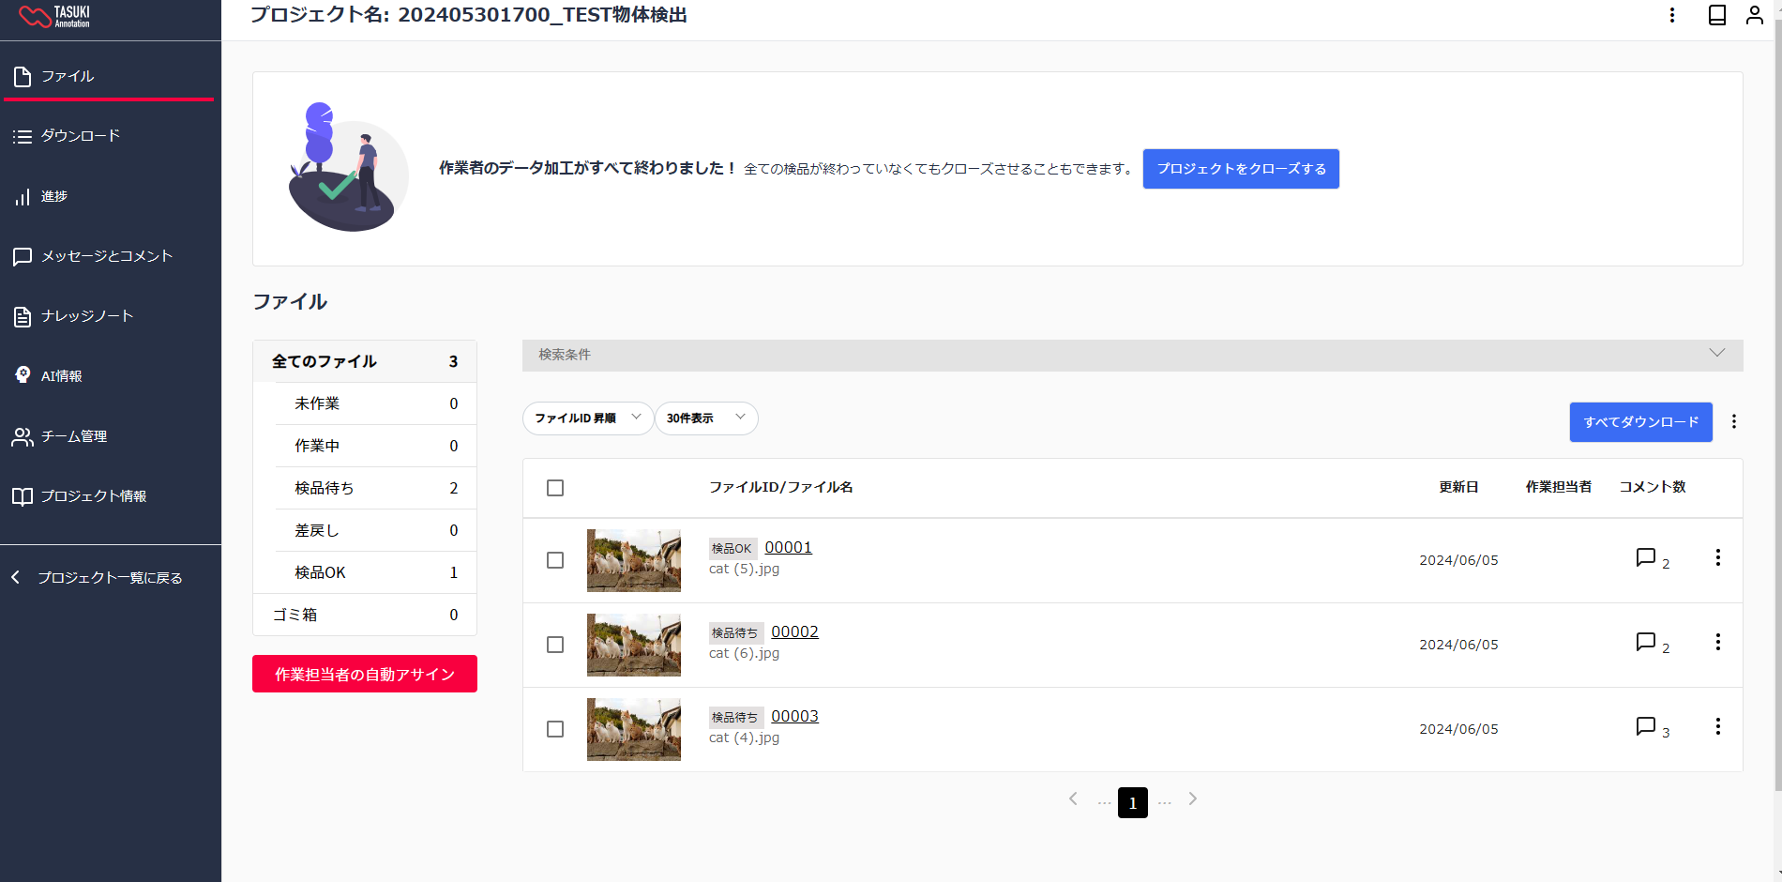Viewport: 1782px width, 882px height.
Task: Open the row menu for file 00003
Action: click(1717, 726)
